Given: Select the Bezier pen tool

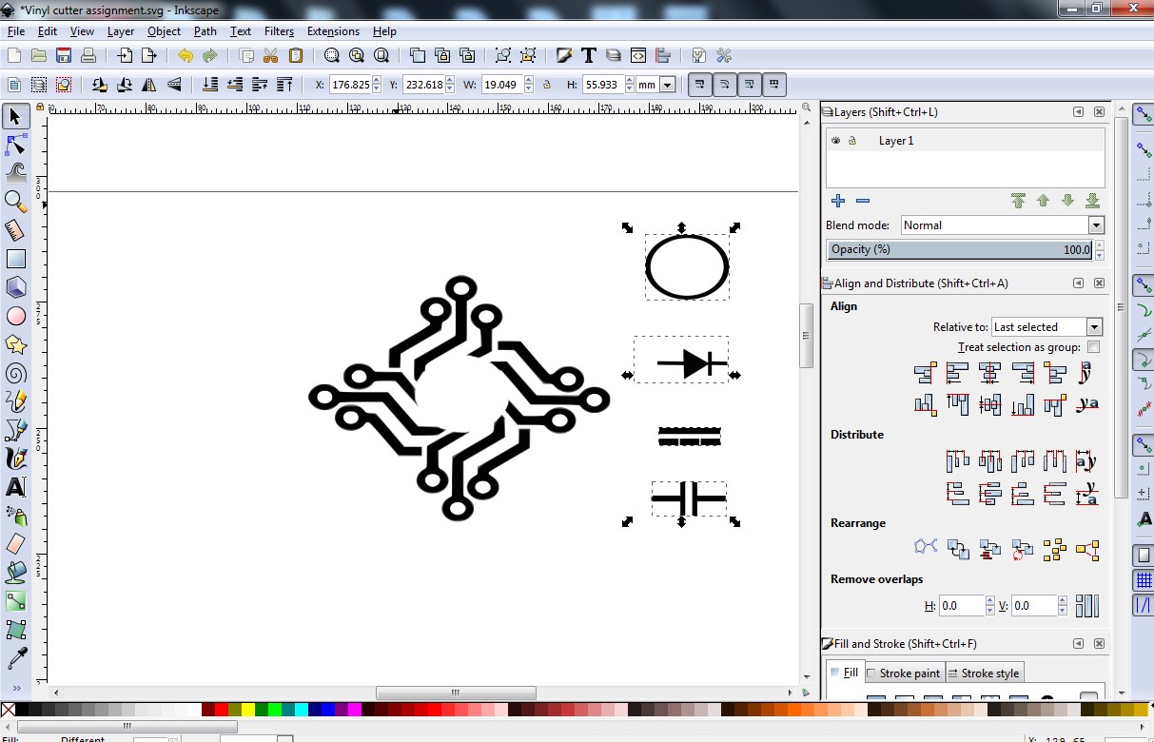Looking at the screenshot, I should pyautogui.click(x=15, y=430).
